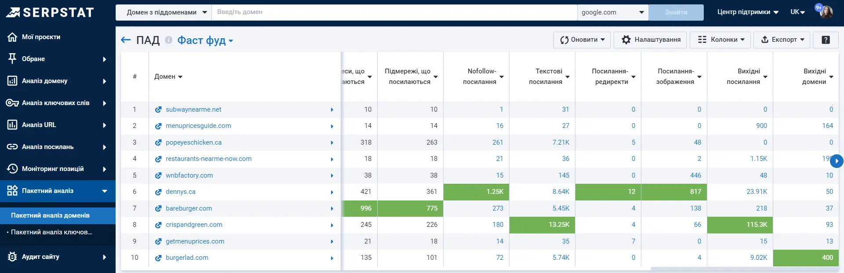
Task: Open the Колонки dropdown
Action: 720,40
